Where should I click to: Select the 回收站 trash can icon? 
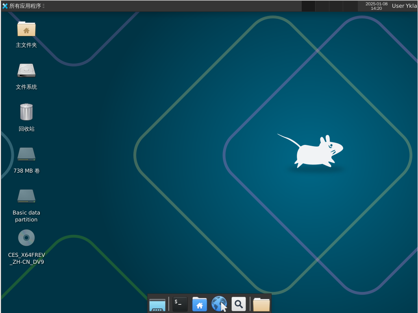tap(26, 112)
